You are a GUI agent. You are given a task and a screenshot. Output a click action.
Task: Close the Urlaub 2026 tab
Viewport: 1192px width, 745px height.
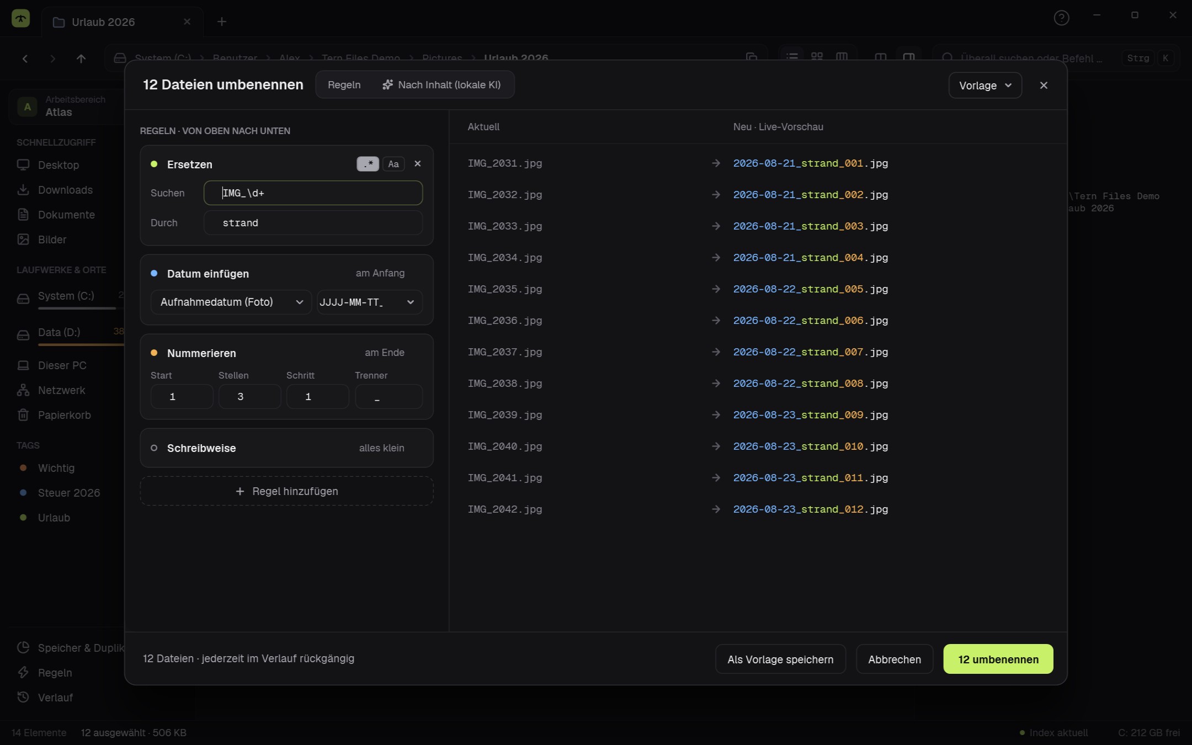(x=187, y=22)
